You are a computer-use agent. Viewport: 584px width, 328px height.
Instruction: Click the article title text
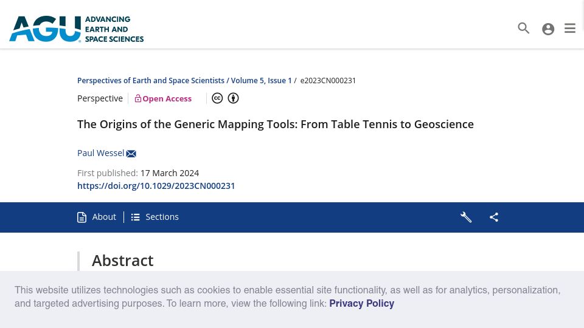pyautogui.click(x=275, y=124)
